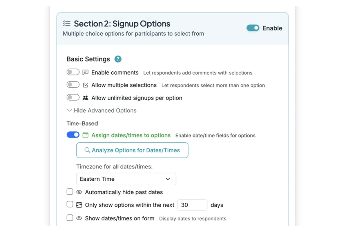Click the Basic Settings question mark help icon
This screenshot has width=348, height=232.
(x=118, y=59)
